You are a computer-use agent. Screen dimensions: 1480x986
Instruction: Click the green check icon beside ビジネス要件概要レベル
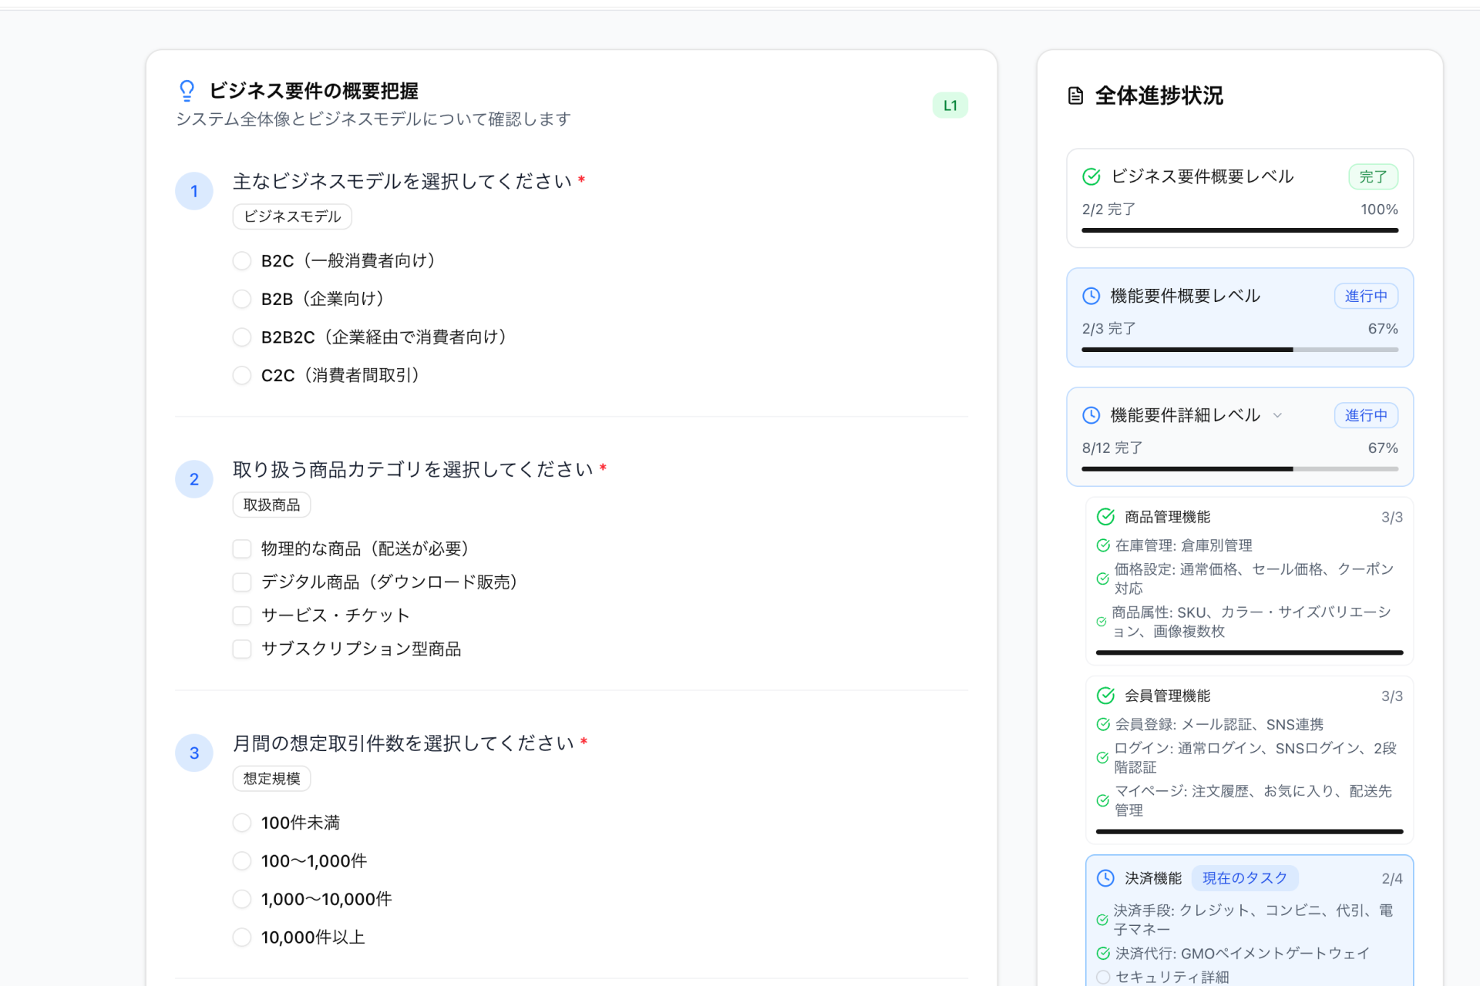[1091, 176]
